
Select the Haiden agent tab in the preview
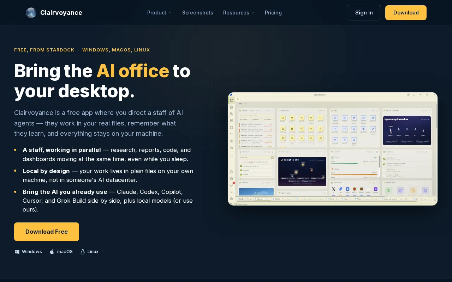pos(245,199)
